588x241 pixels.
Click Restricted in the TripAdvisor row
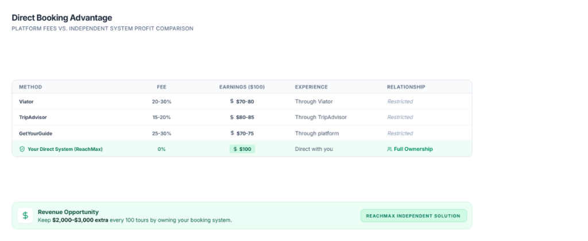(400, 117)
